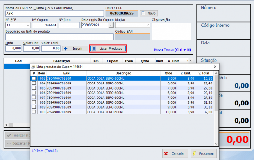Click the blue plus icon on Inserir

66,49
